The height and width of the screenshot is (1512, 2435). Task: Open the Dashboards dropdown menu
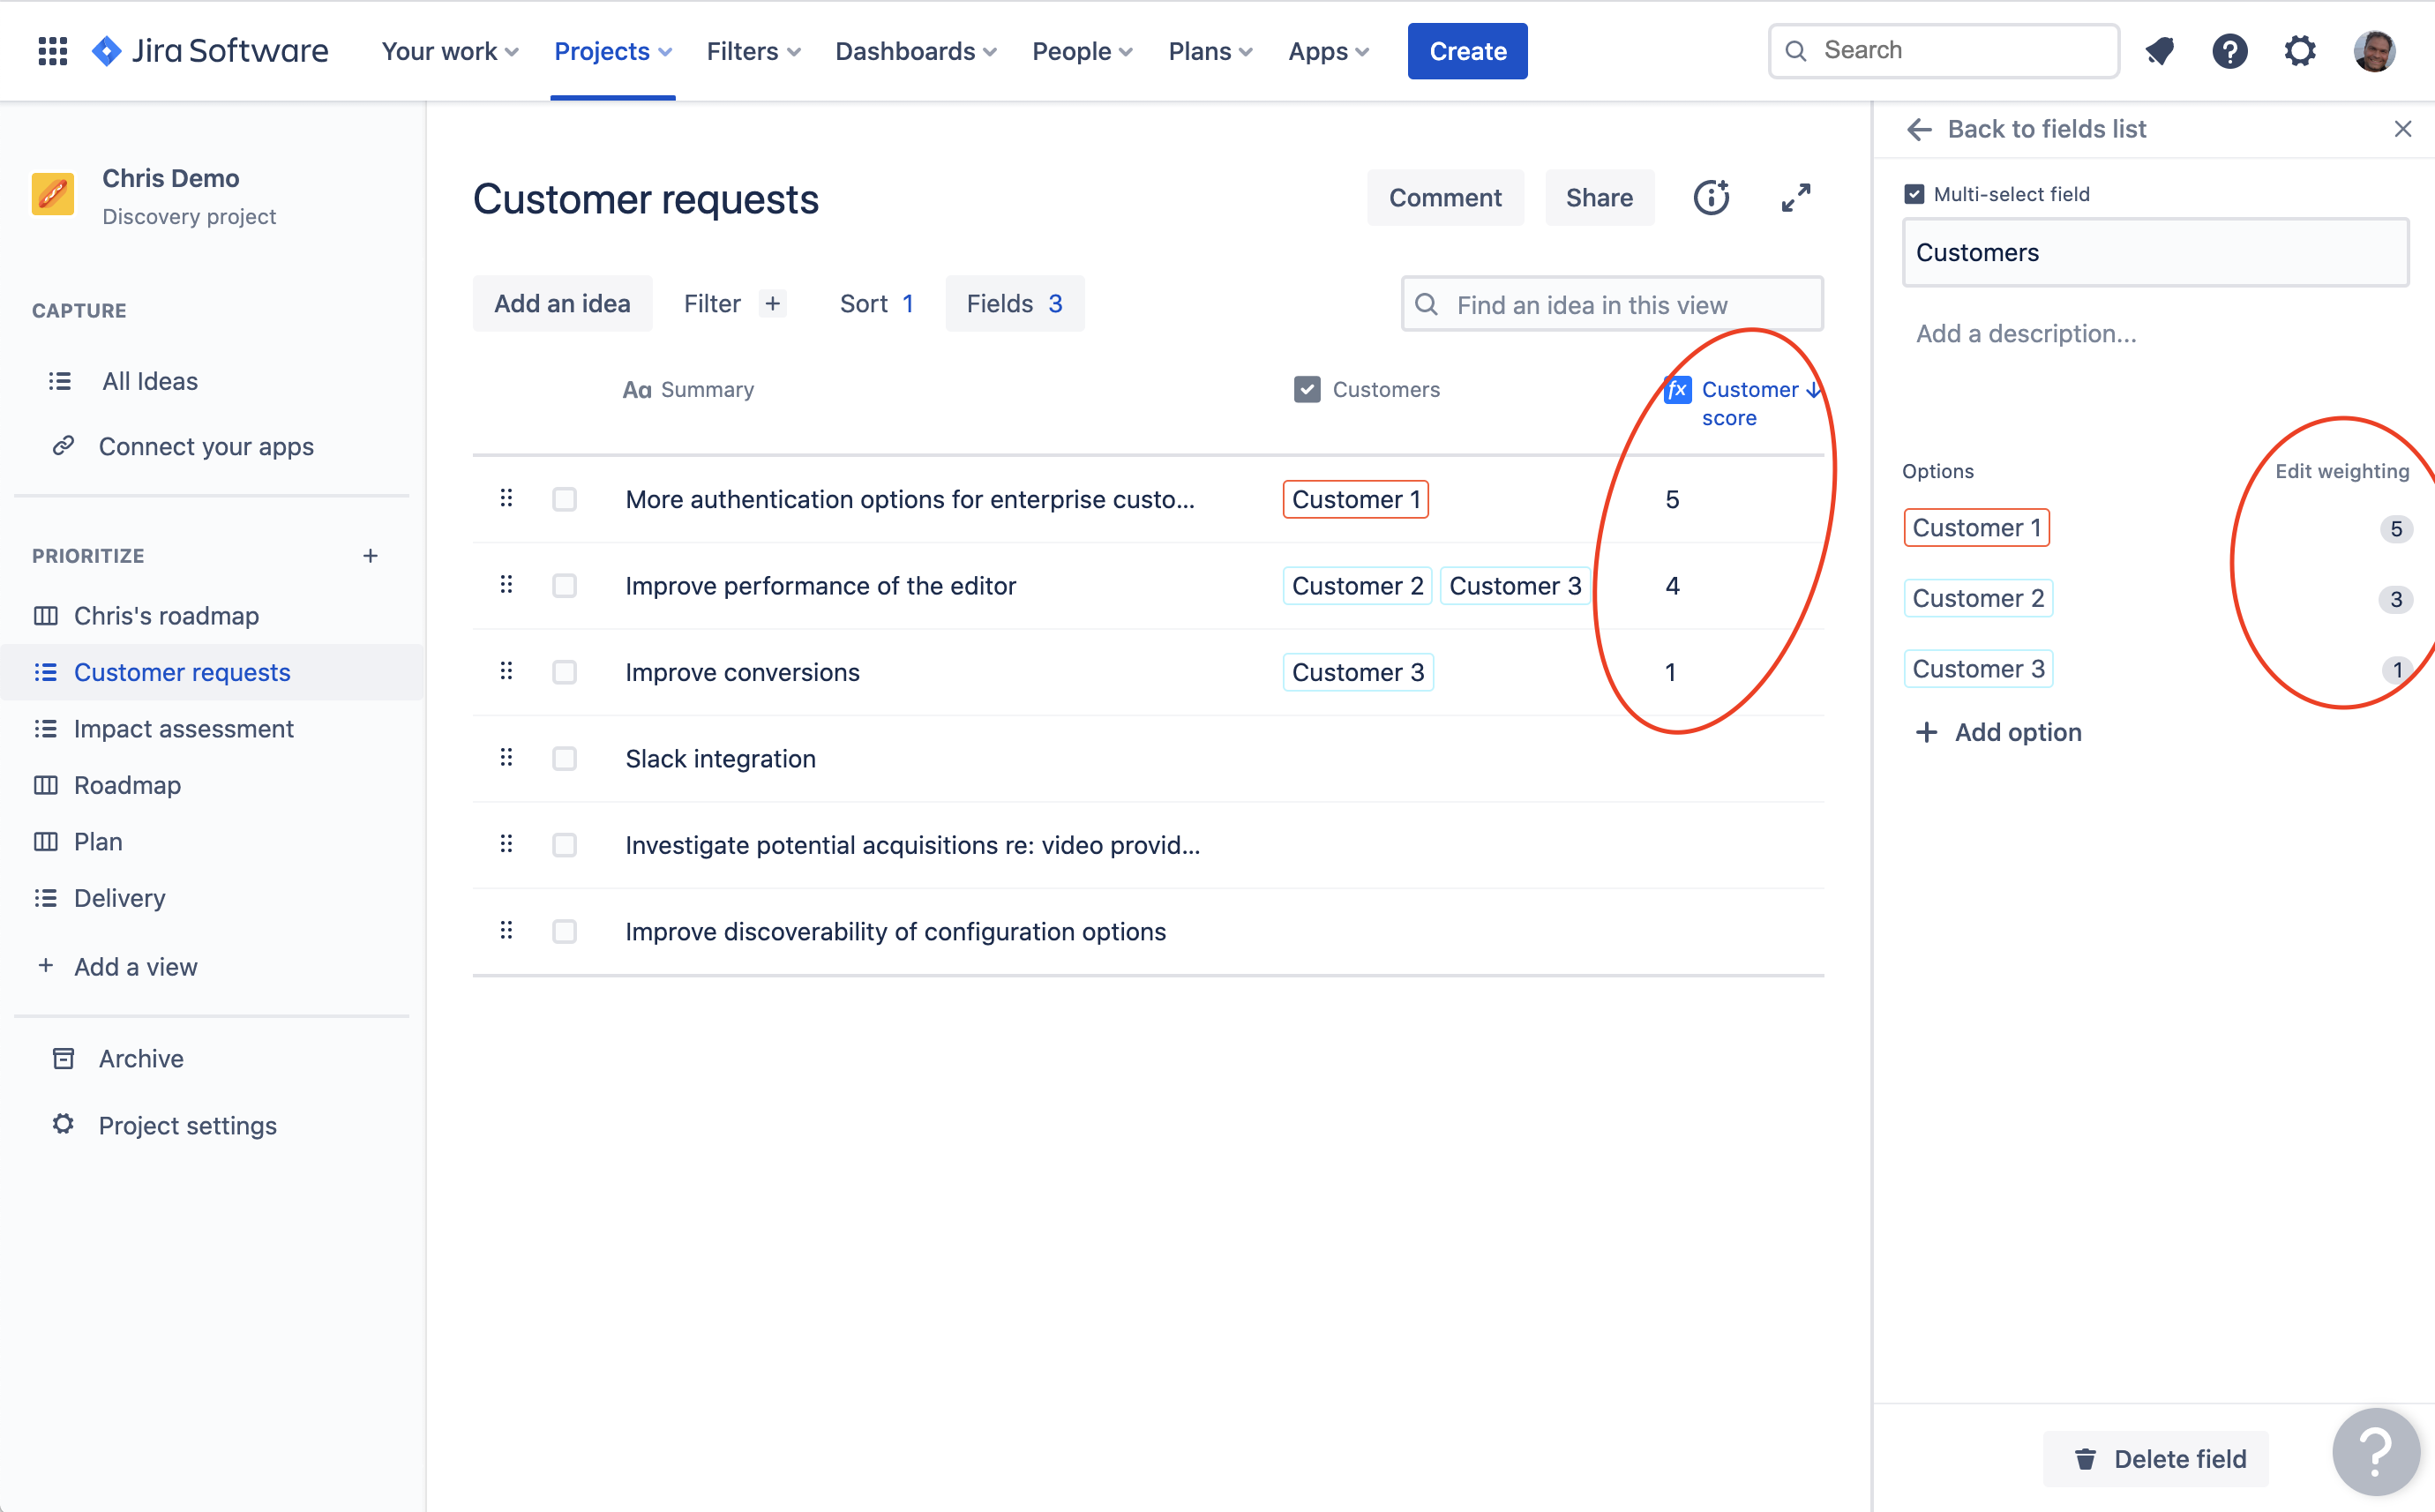click(x=915, y=51)
